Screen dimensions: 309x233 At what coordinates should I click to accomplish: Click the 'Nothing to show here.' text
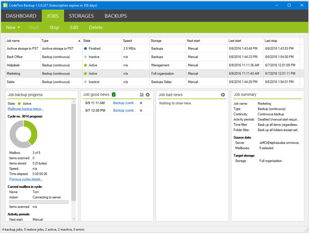click(176, 103)
